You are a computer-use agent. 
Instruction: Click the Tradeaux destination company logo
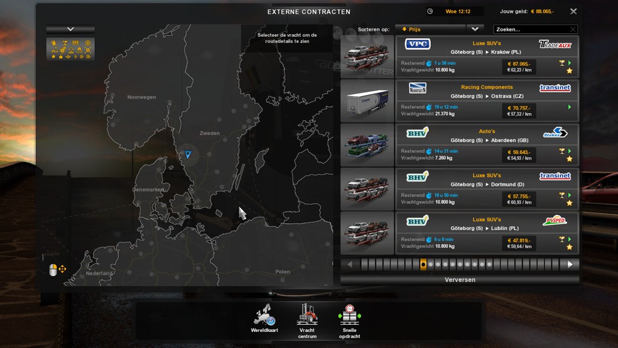[555, 44]
